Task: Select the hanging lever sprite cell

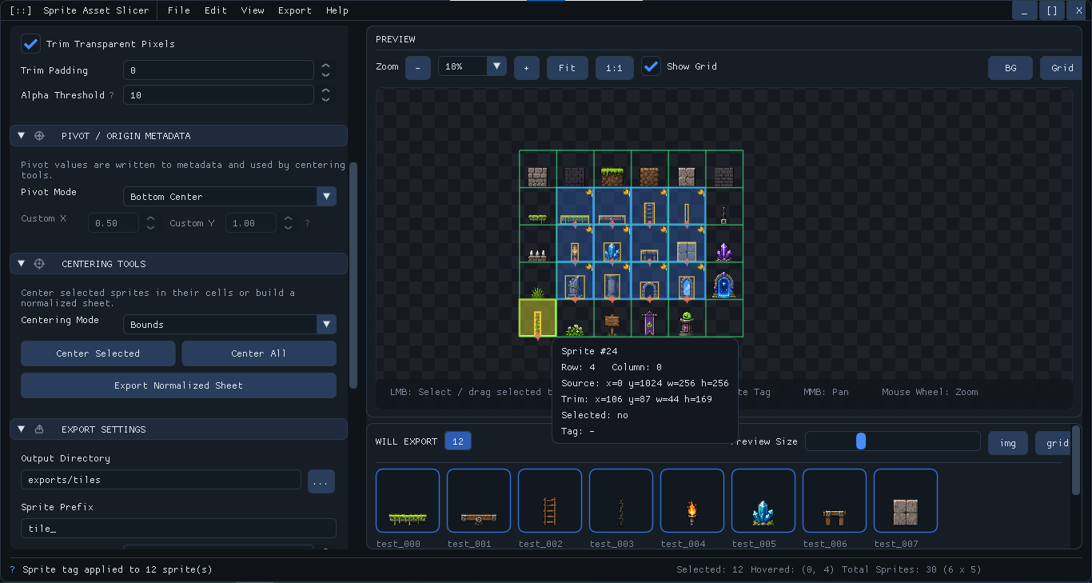Action: (724, 206)
